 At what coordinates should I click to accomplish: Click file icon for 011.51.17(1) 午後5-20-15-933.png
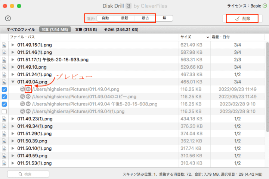pyautogui.click(x=4, y=60)
